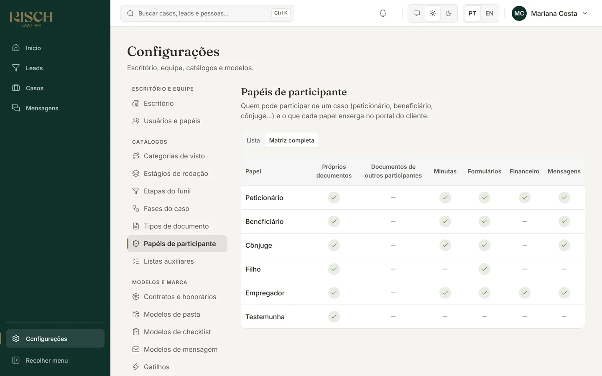Toggle Empregador Financeiro permission check
Image resolution: width=602 pixels, height=376 pixels.
[525, 293]
